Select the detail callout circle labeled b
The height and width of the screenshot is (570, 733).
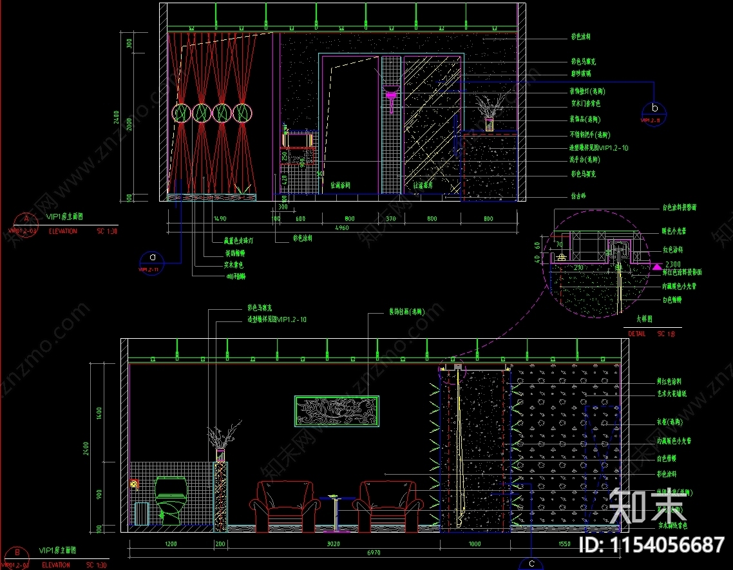coord(654,113)
